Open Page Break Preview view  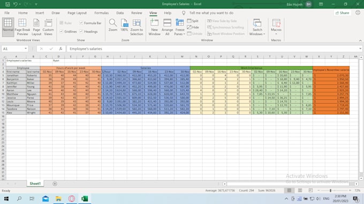[x=22, y=27]
